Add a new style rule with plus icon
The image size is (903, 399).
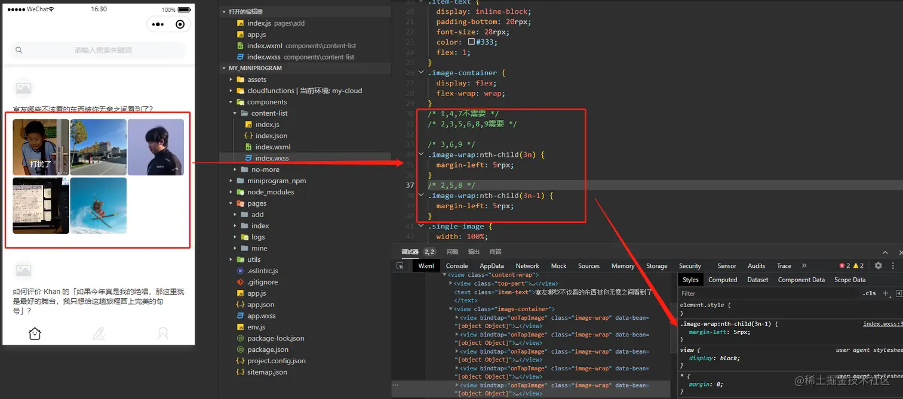[886, 293]
